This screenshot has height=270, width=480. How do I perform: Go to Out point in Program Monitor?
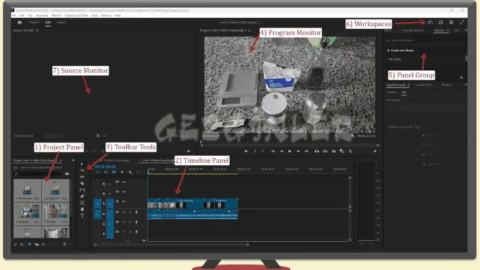point(307,151)
